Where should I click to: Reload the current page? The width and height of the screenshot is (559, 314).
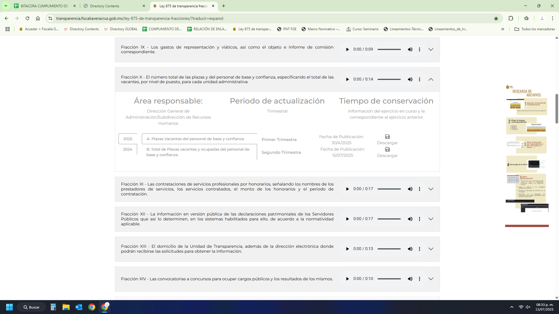click(27, 18)
